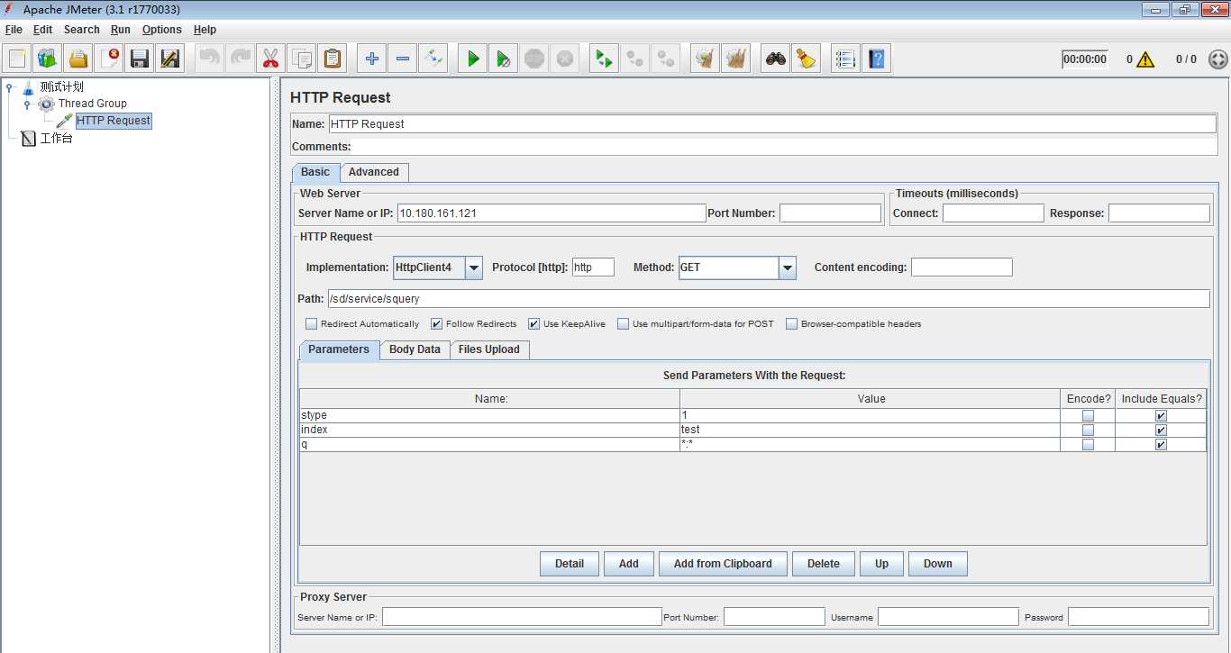Collapse the 测试计划 tree node

(x=10, y=86)
